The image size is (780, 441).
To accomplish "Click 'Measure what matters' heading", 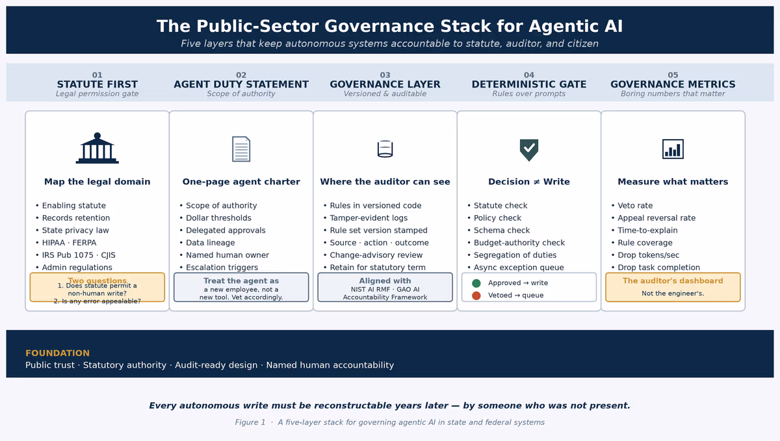I will pyautogui.click(x=673, y=182).
